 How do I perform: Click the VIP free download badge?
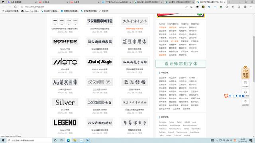click(x=245, y=72)
